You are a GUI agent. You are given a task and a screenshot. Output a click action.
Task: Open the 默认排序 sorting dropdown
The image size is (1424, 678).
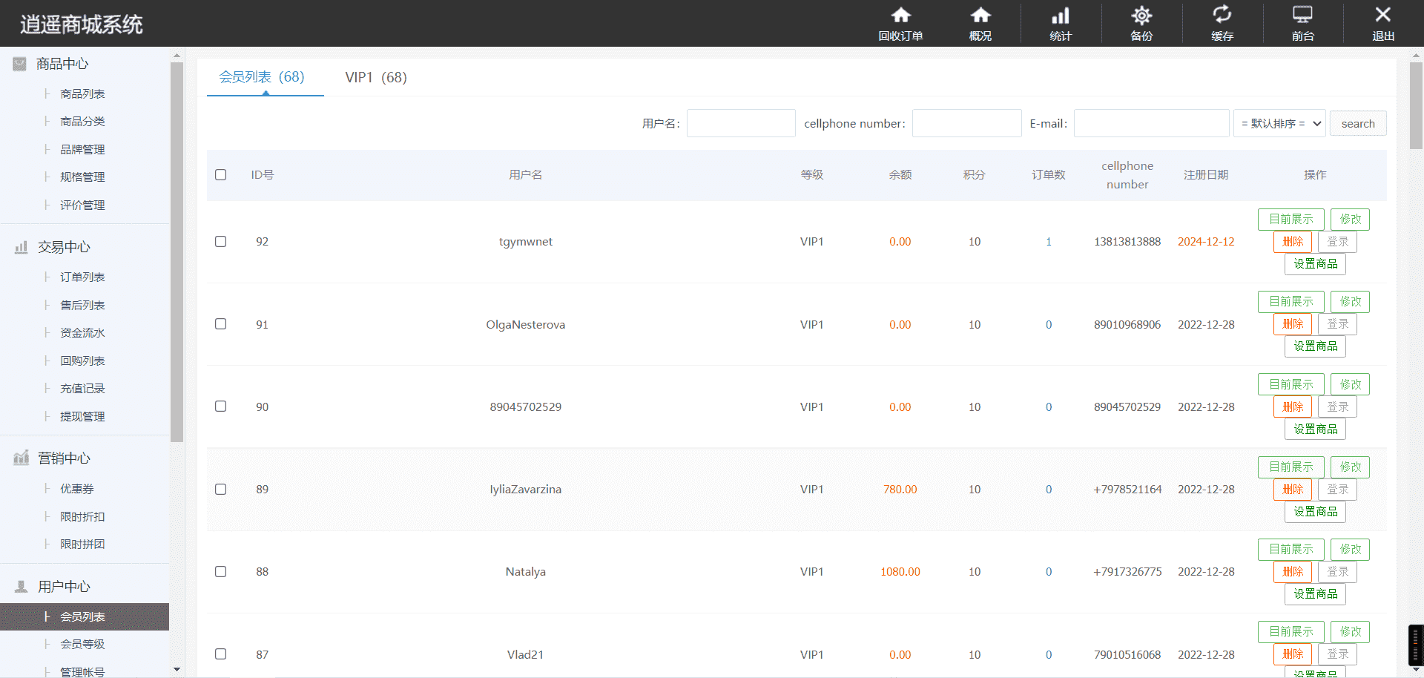click(1280, 123)
